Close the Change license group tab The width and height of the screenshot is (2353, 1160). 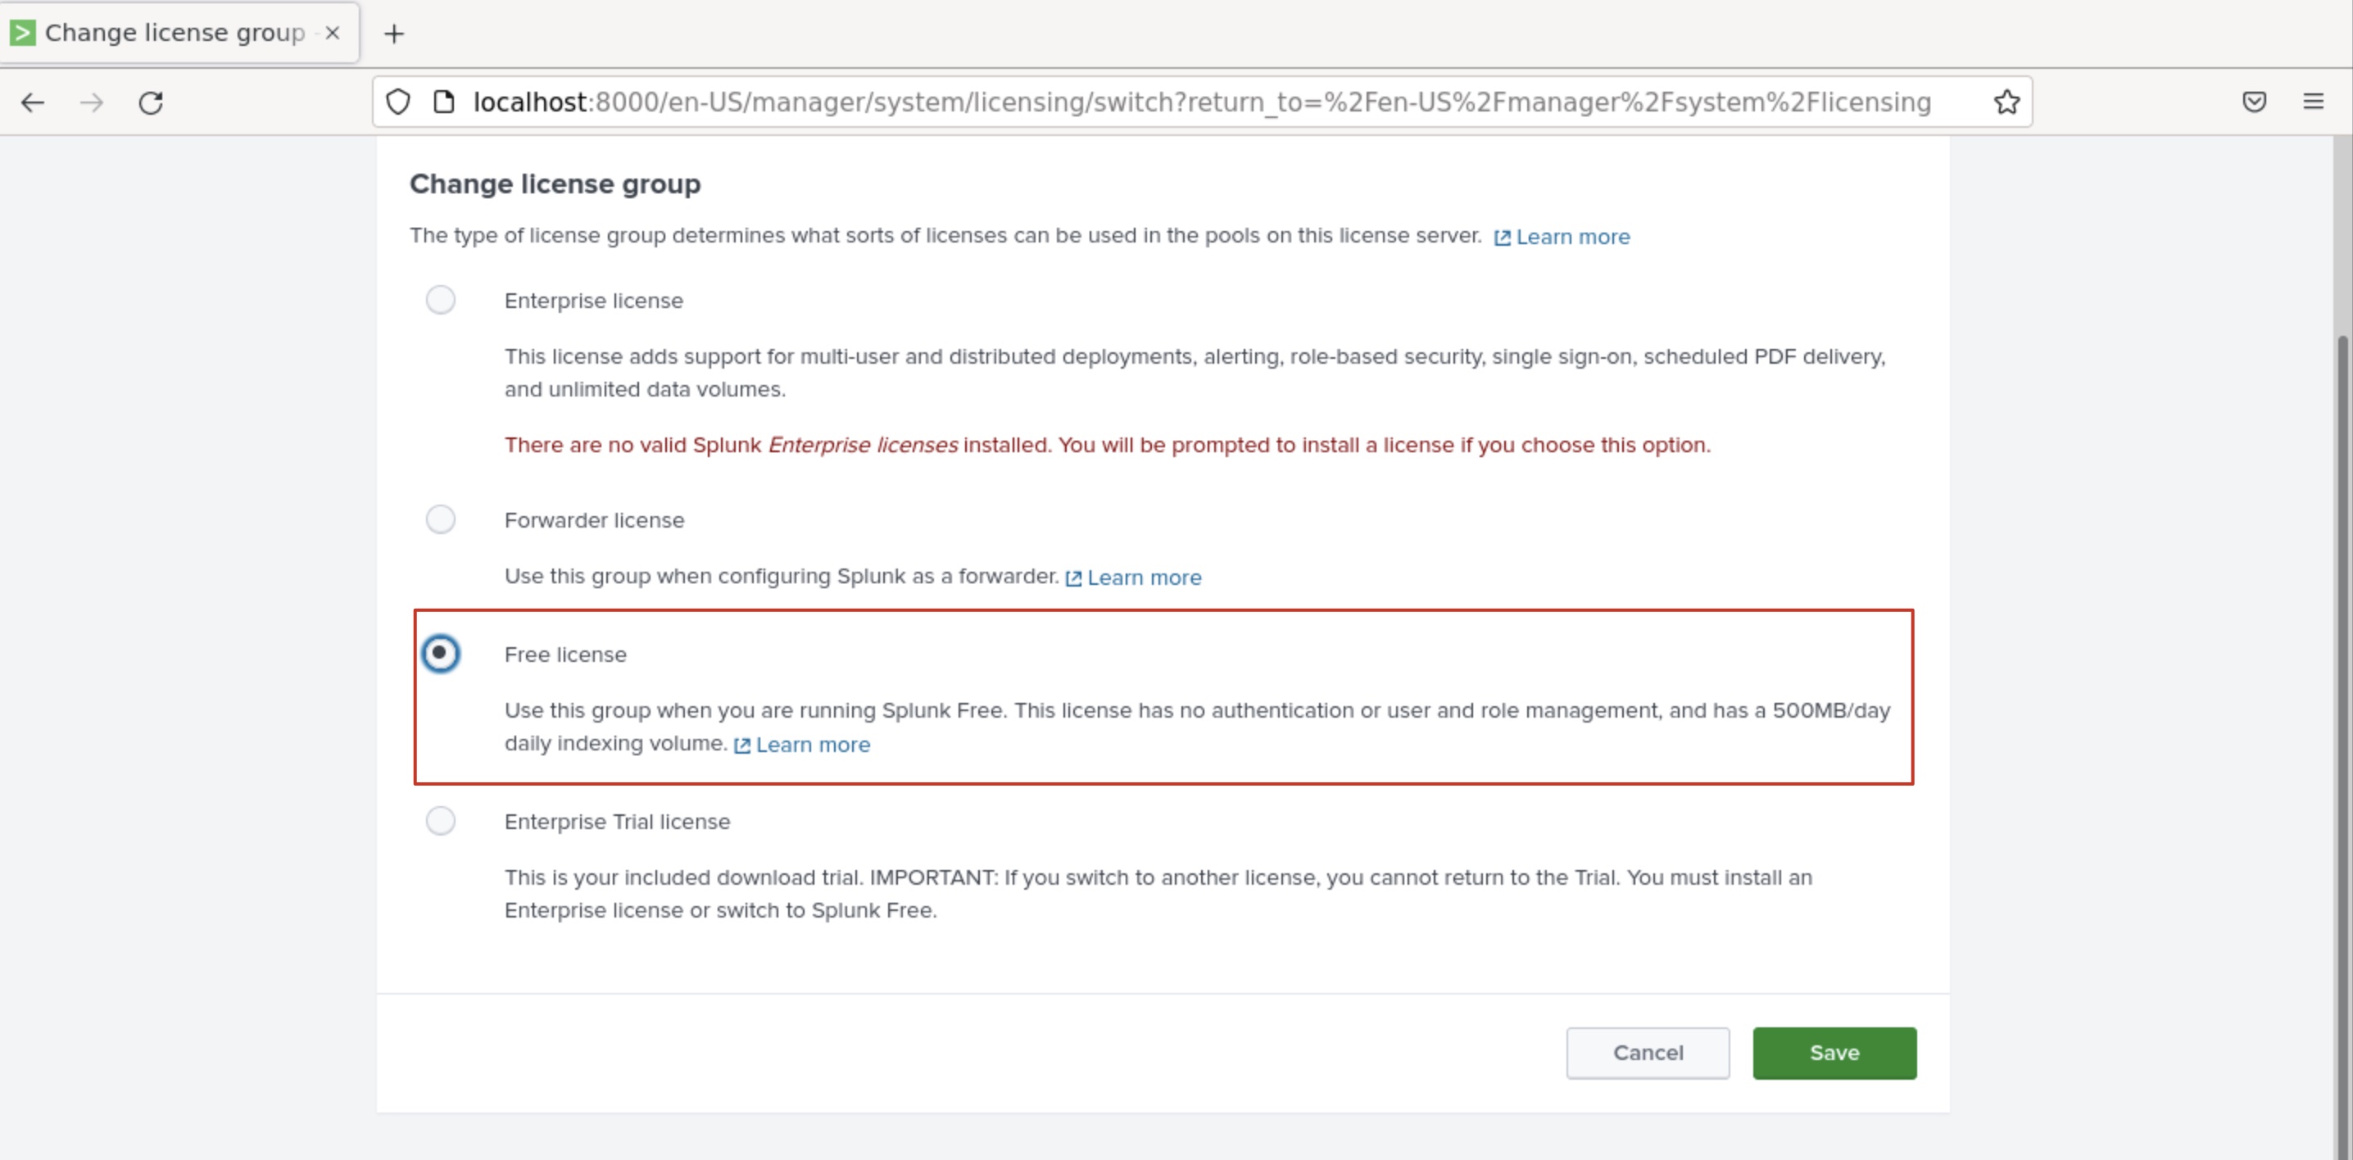(333, 33)
